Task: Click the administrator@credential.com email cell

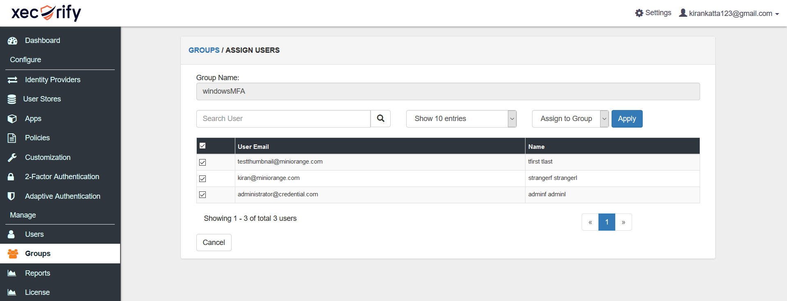Action: point(380,195)
